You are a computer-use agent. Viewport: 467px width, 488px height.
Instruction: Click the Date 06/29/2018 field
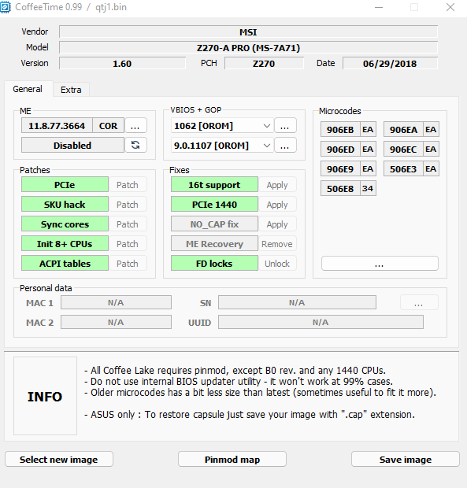tap(390, 63)
